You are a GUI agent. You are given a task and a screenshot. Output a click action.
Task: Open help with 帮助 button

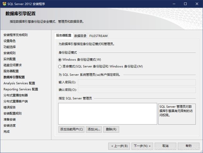click(189, 146)
